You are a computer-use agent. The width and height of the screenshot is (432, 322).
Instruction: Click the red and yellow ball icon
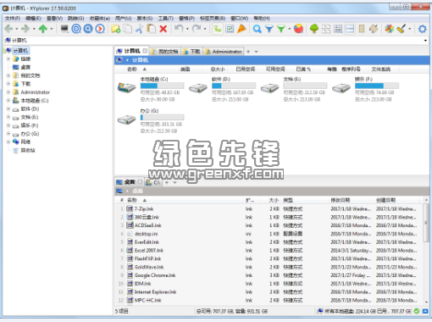click(x=298, y=29)
